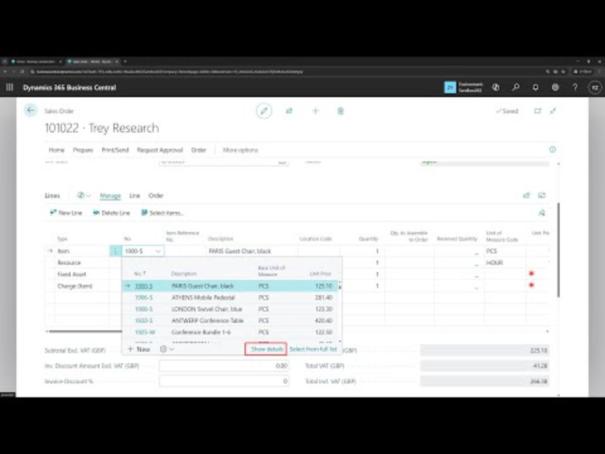The width and height of the screenshot is (605, 454).
Task: Open settings gear in the top bar
Action: point(555,88)
